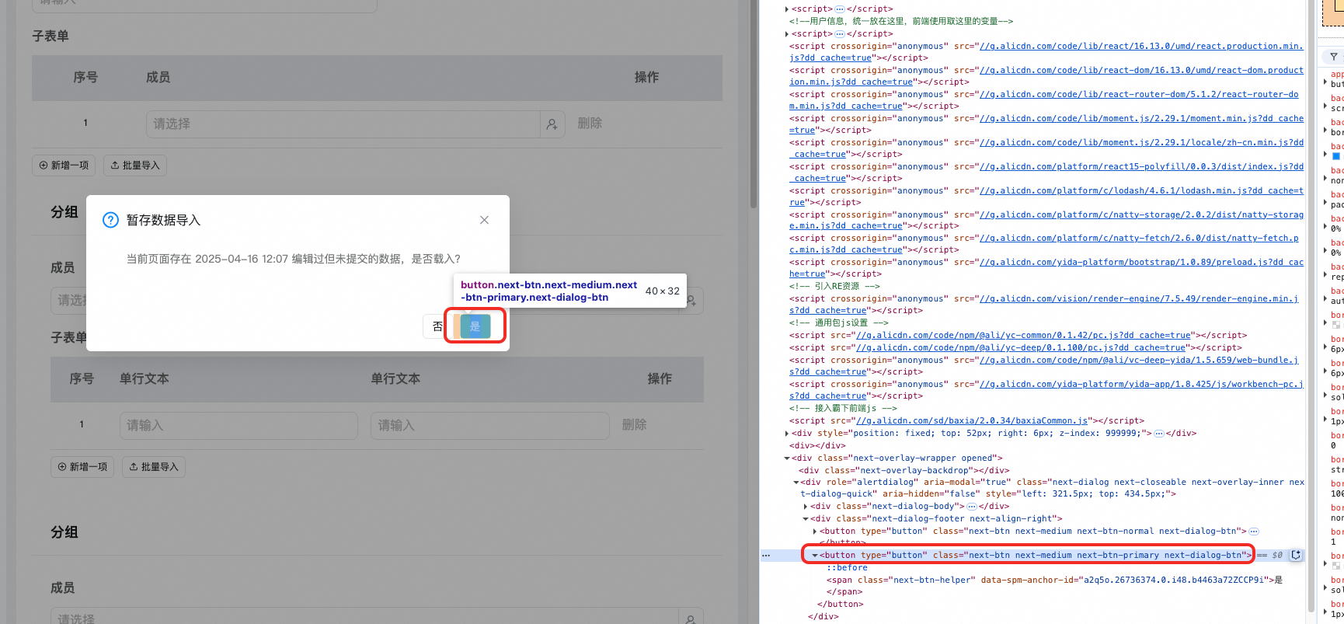1344x624 pixels.
Task: Collapse the alertdialog div node
Action: click(x=796, y=483)
